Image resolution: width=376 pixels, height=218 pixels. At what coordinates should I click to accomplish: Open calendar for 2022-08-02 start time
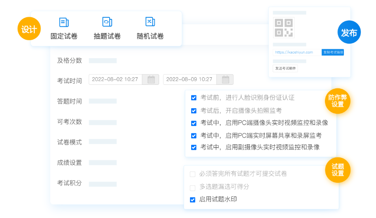(x=151, y=80)
